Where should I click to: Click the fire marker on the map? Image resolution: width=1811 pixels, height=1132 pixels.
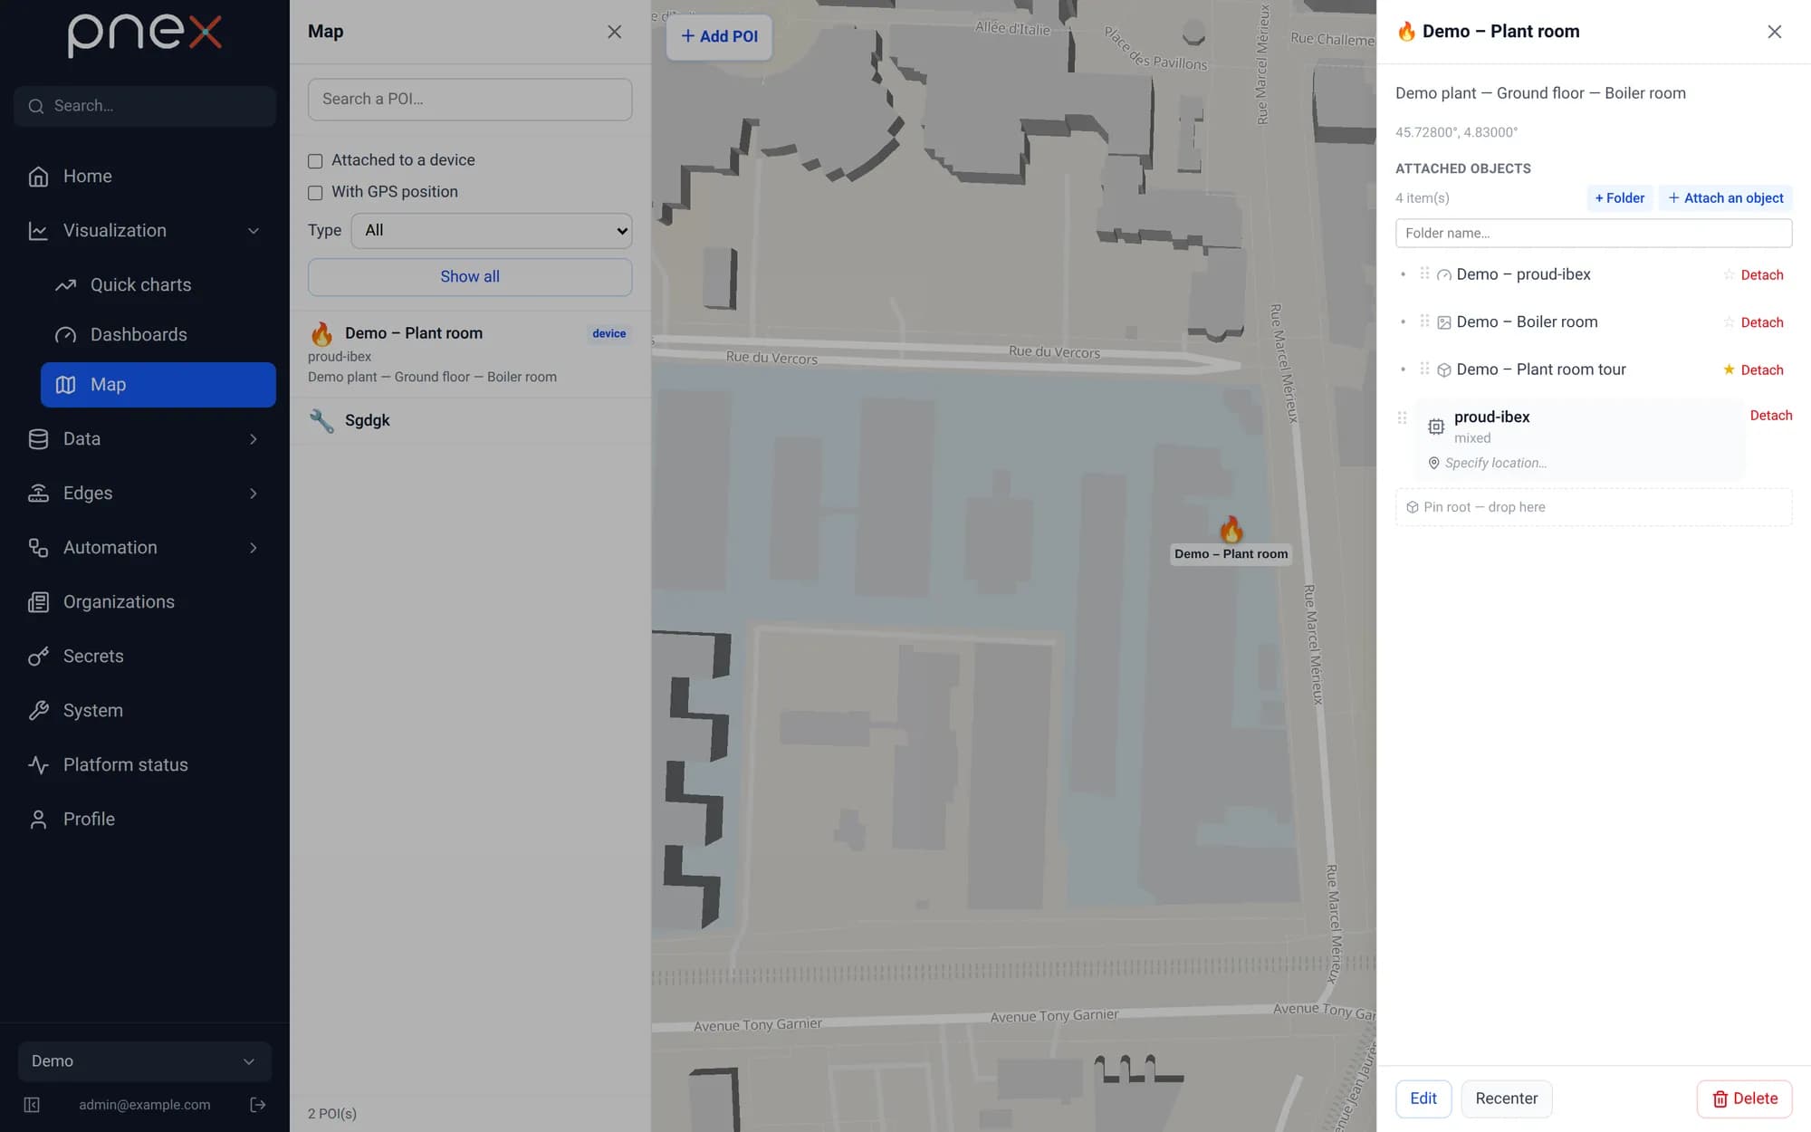coord(1231,529)
